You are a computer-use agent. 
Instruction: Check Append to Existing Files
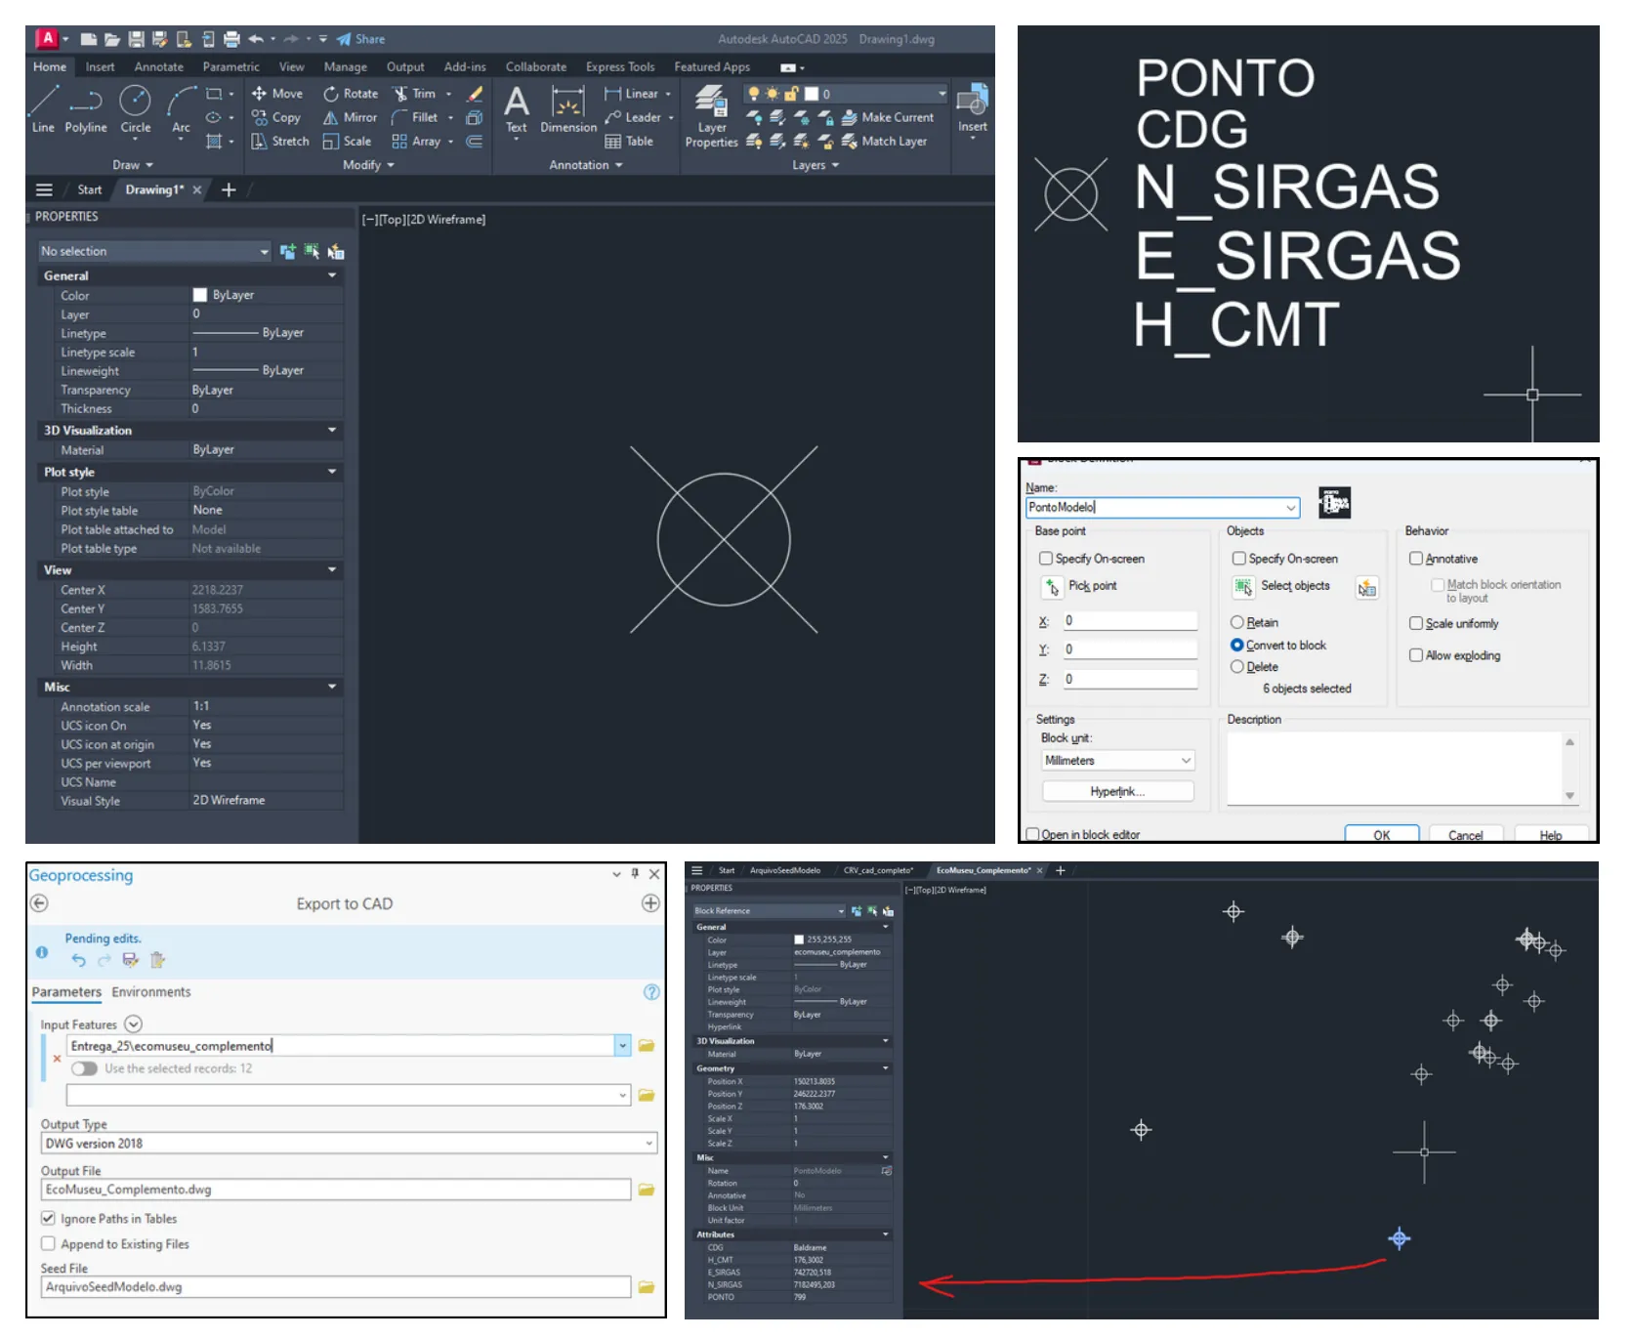tap(48, 1243)
